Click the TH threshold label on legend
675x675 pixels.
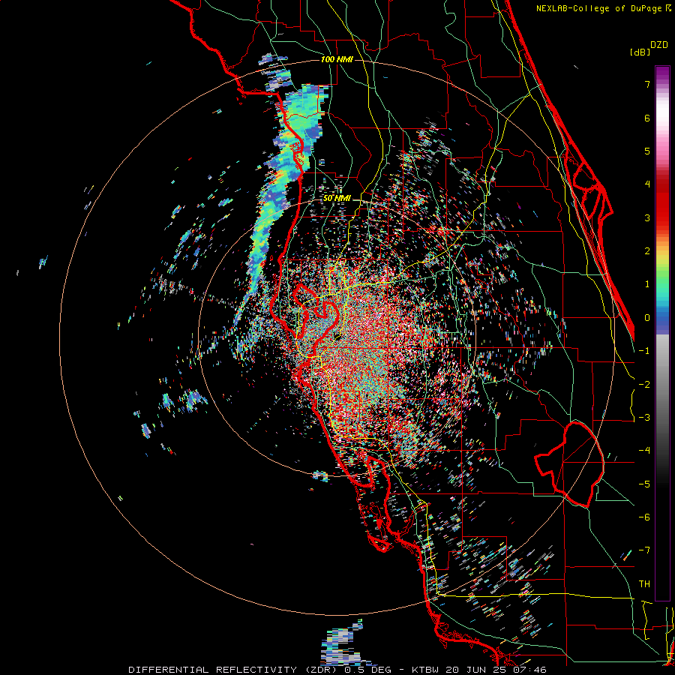click(644, 584)
